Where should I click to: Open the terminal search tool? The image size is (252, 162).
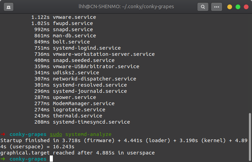203,7
